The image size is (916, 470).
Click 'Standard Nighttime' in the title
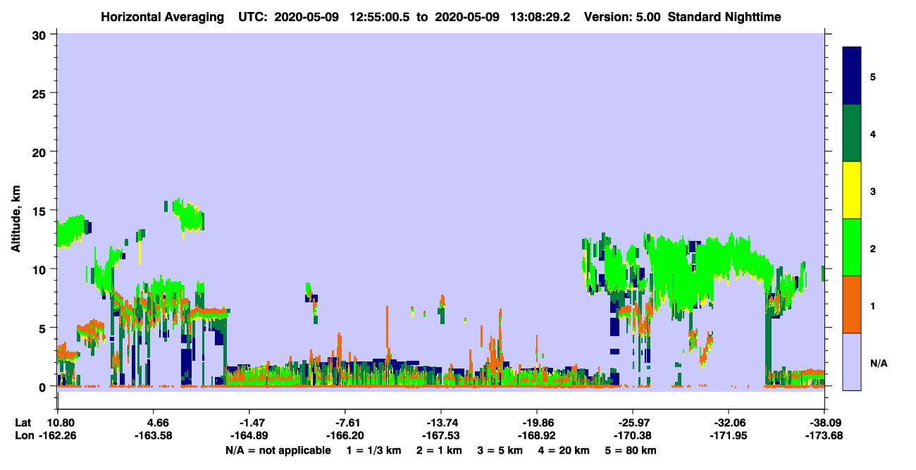pos(725,17)
